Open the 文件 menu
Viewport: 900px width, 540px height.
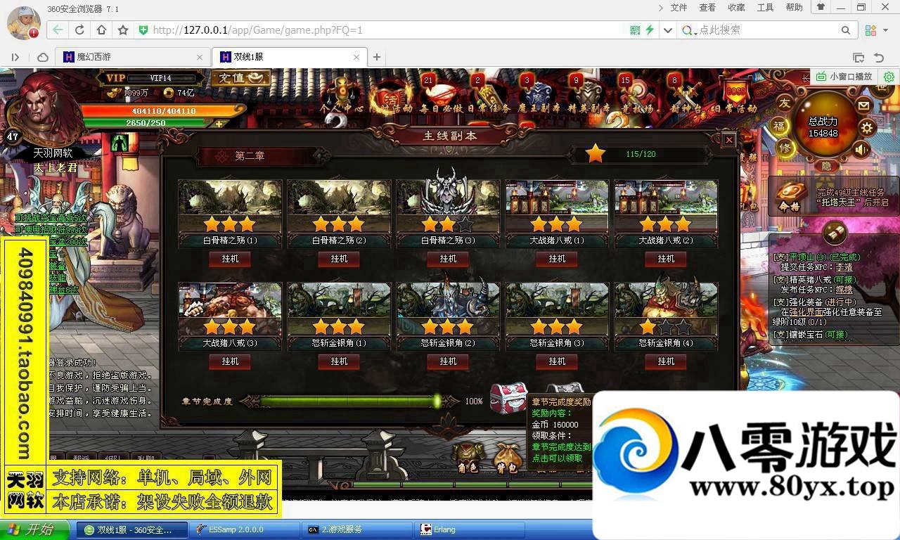(679, 8)
